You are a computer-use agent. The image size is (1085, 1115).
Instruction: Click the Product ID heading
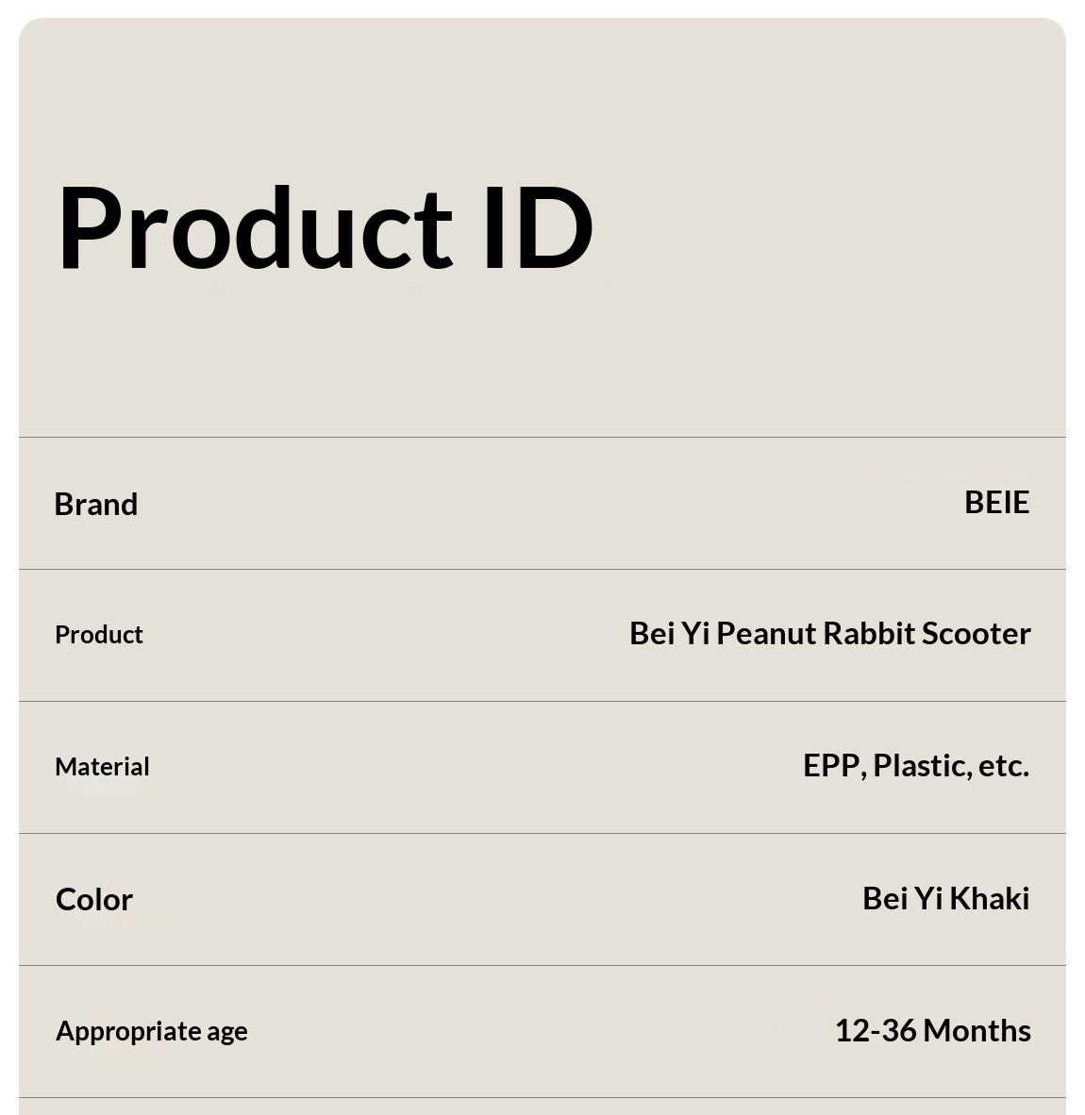tap(325, 227)
